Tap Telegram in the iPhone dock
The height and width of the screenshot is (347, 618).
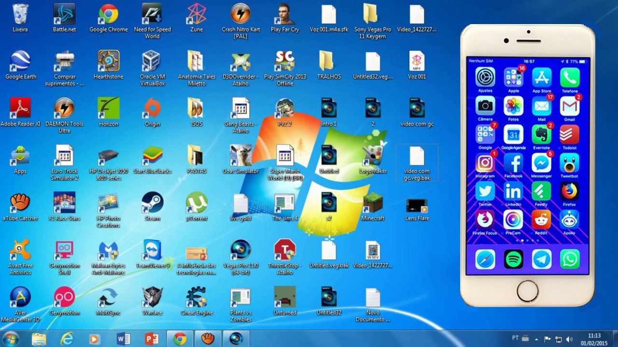coord(542,259)
